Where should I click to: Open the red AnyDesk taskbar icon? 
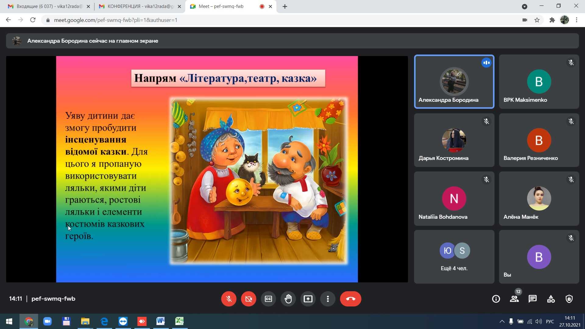[x=142, y=321]
